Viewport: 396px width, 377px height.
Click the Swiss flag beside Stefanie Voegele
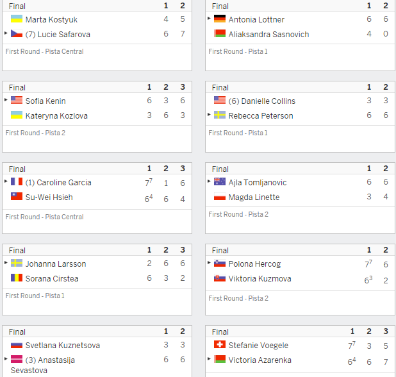pos(220,344)
